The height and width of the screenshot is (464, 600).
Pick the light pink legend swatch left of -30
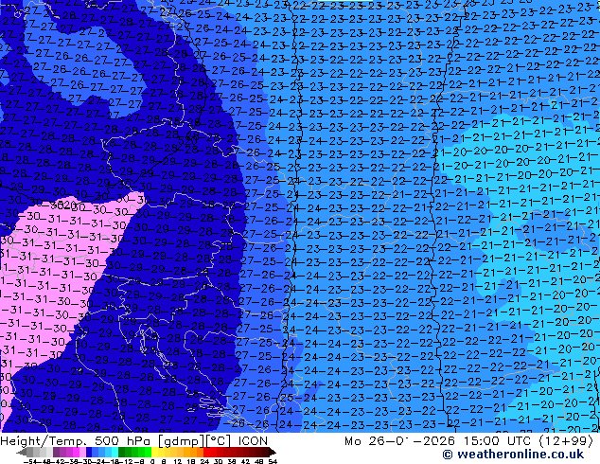82,452
